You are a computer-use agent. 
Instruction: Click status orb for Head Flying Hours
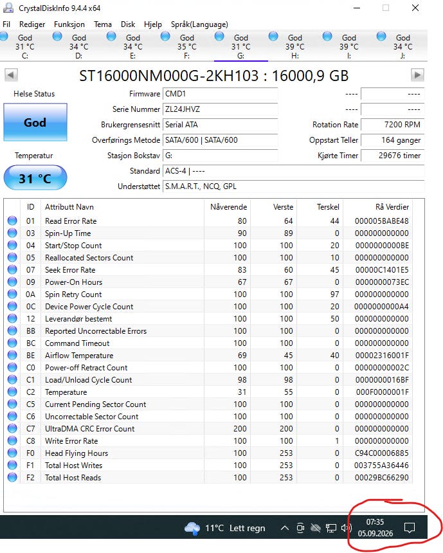12,453
